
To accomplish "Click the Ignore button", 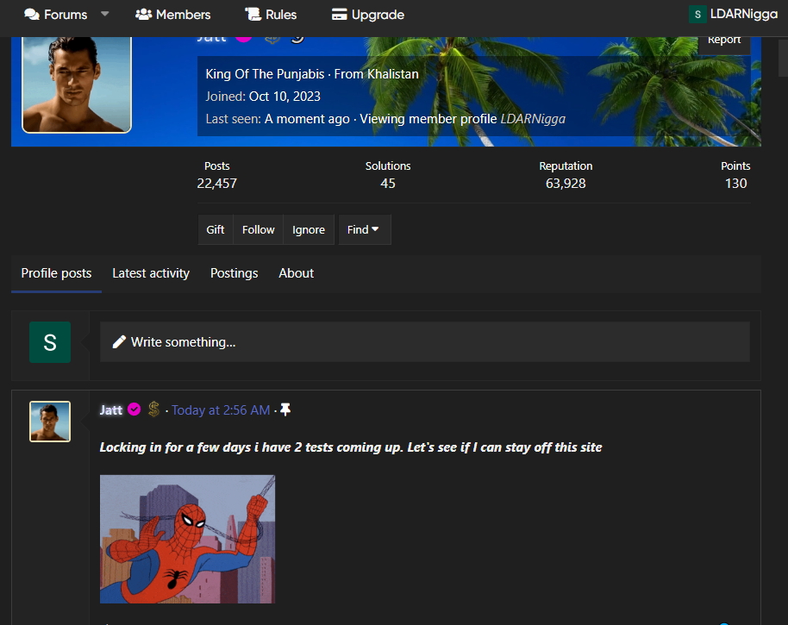I will (308, 230).
